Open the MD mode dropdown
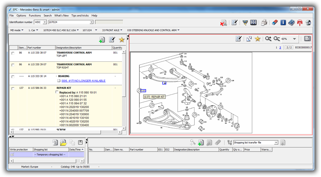Viewport: 321px width, 177px height. [17, 30]
